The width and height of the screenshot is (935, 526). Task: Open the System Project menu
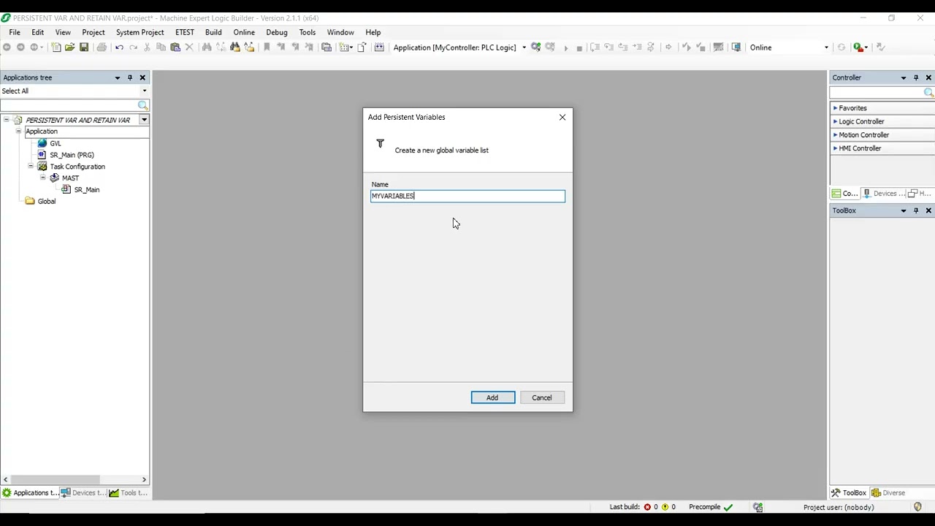pos(140,32)
